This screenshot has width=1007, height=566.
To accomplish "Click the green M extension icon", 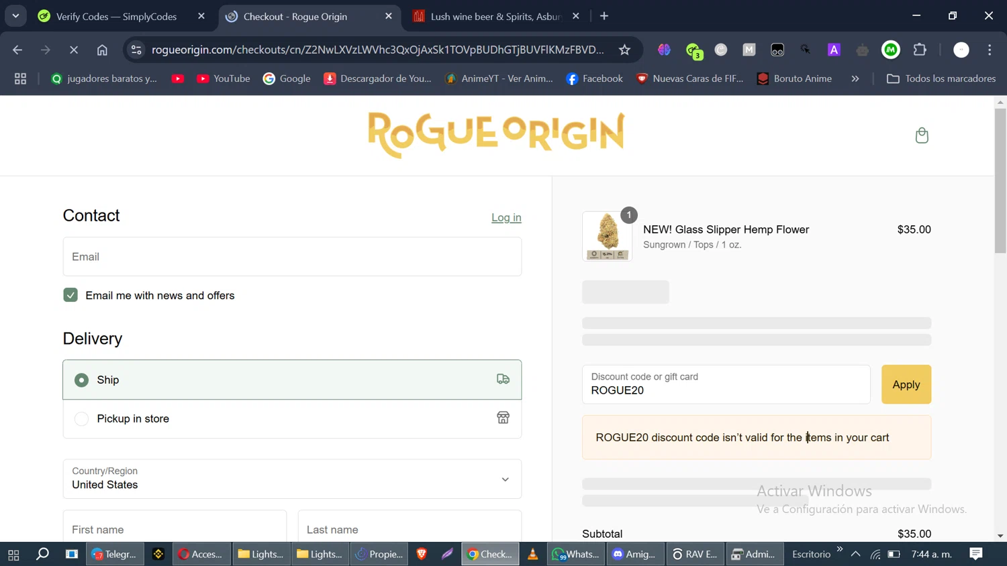I will pyautogui.click(x=891, y=50).
